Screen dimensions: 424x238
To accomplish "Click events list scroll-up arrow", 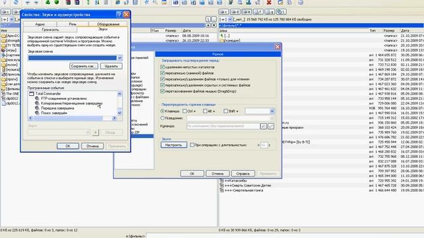I will [x=119, y=94].
